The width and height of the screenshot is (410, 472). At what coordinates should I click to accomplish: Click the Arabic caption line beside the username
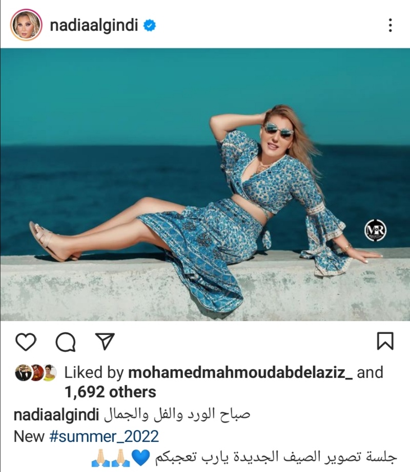177,415
